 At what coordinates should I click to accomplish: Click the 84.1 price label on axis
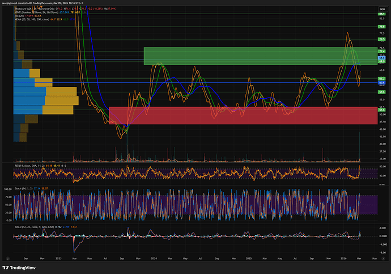coord(382,14)
